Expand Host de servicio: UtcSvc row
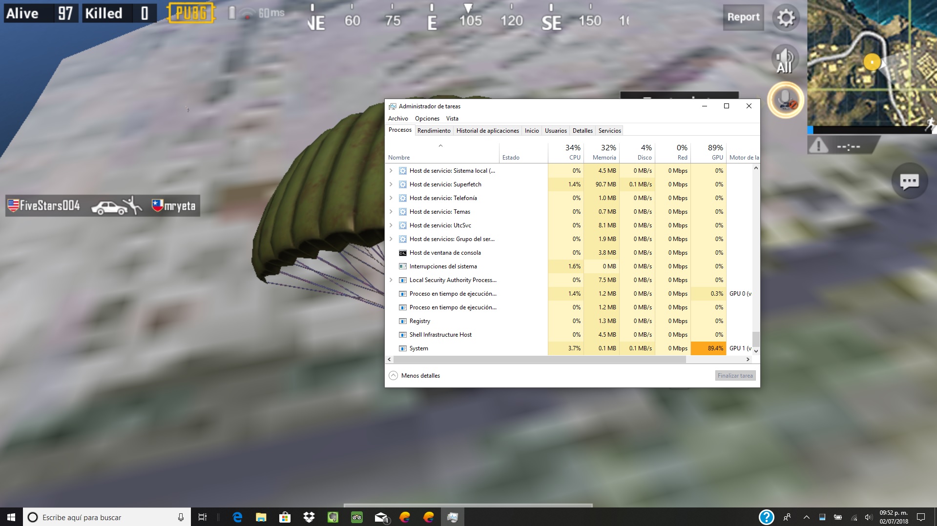937x526 pixels. pos(391,225)
